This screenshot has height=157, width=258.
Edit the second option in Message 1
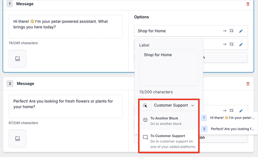(241, 45)
